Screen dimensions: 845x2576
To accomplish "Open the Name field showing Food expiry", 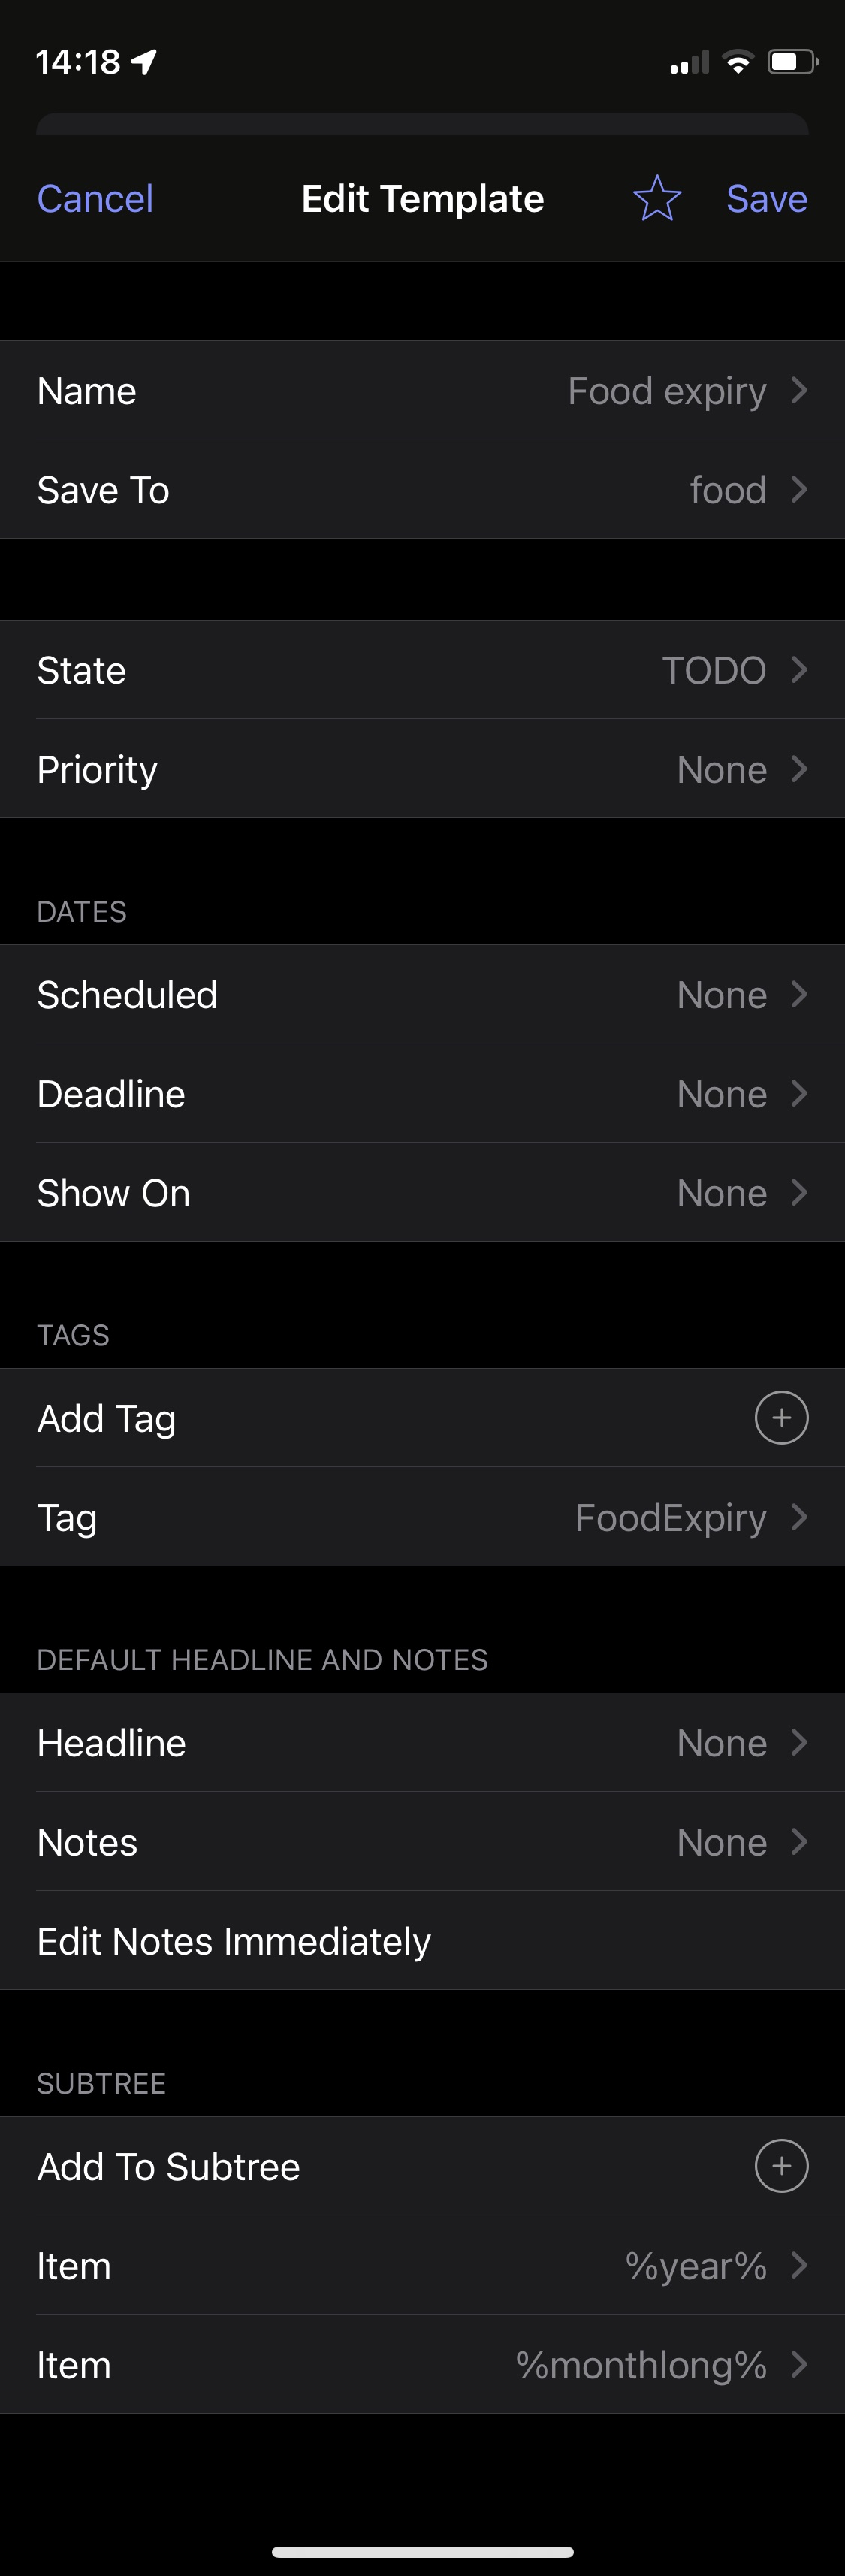I will (422, 391).
